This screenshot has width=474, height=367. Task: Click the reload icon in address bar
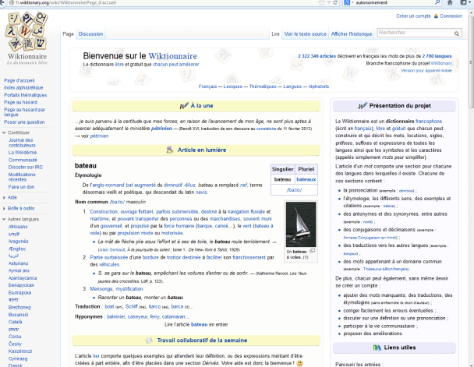335,2
